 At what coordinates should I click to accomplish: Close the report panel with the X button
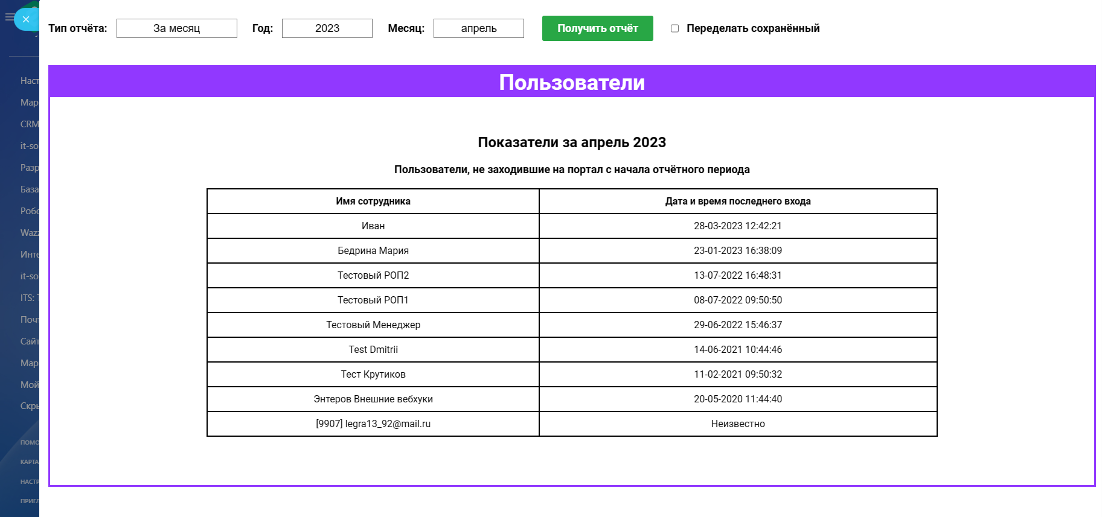tap(26, 19)
